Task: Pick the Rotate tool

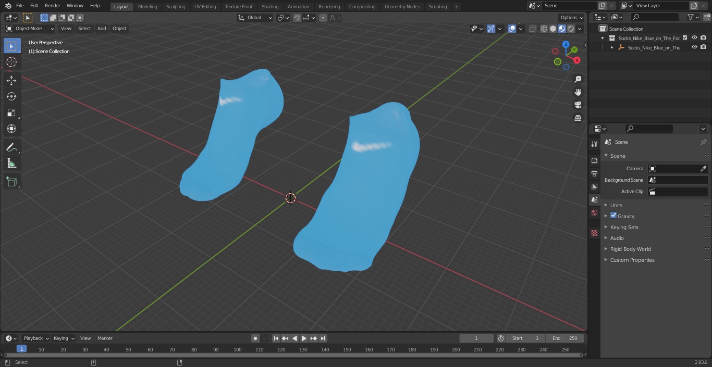Action: click(x=11, y=96)
